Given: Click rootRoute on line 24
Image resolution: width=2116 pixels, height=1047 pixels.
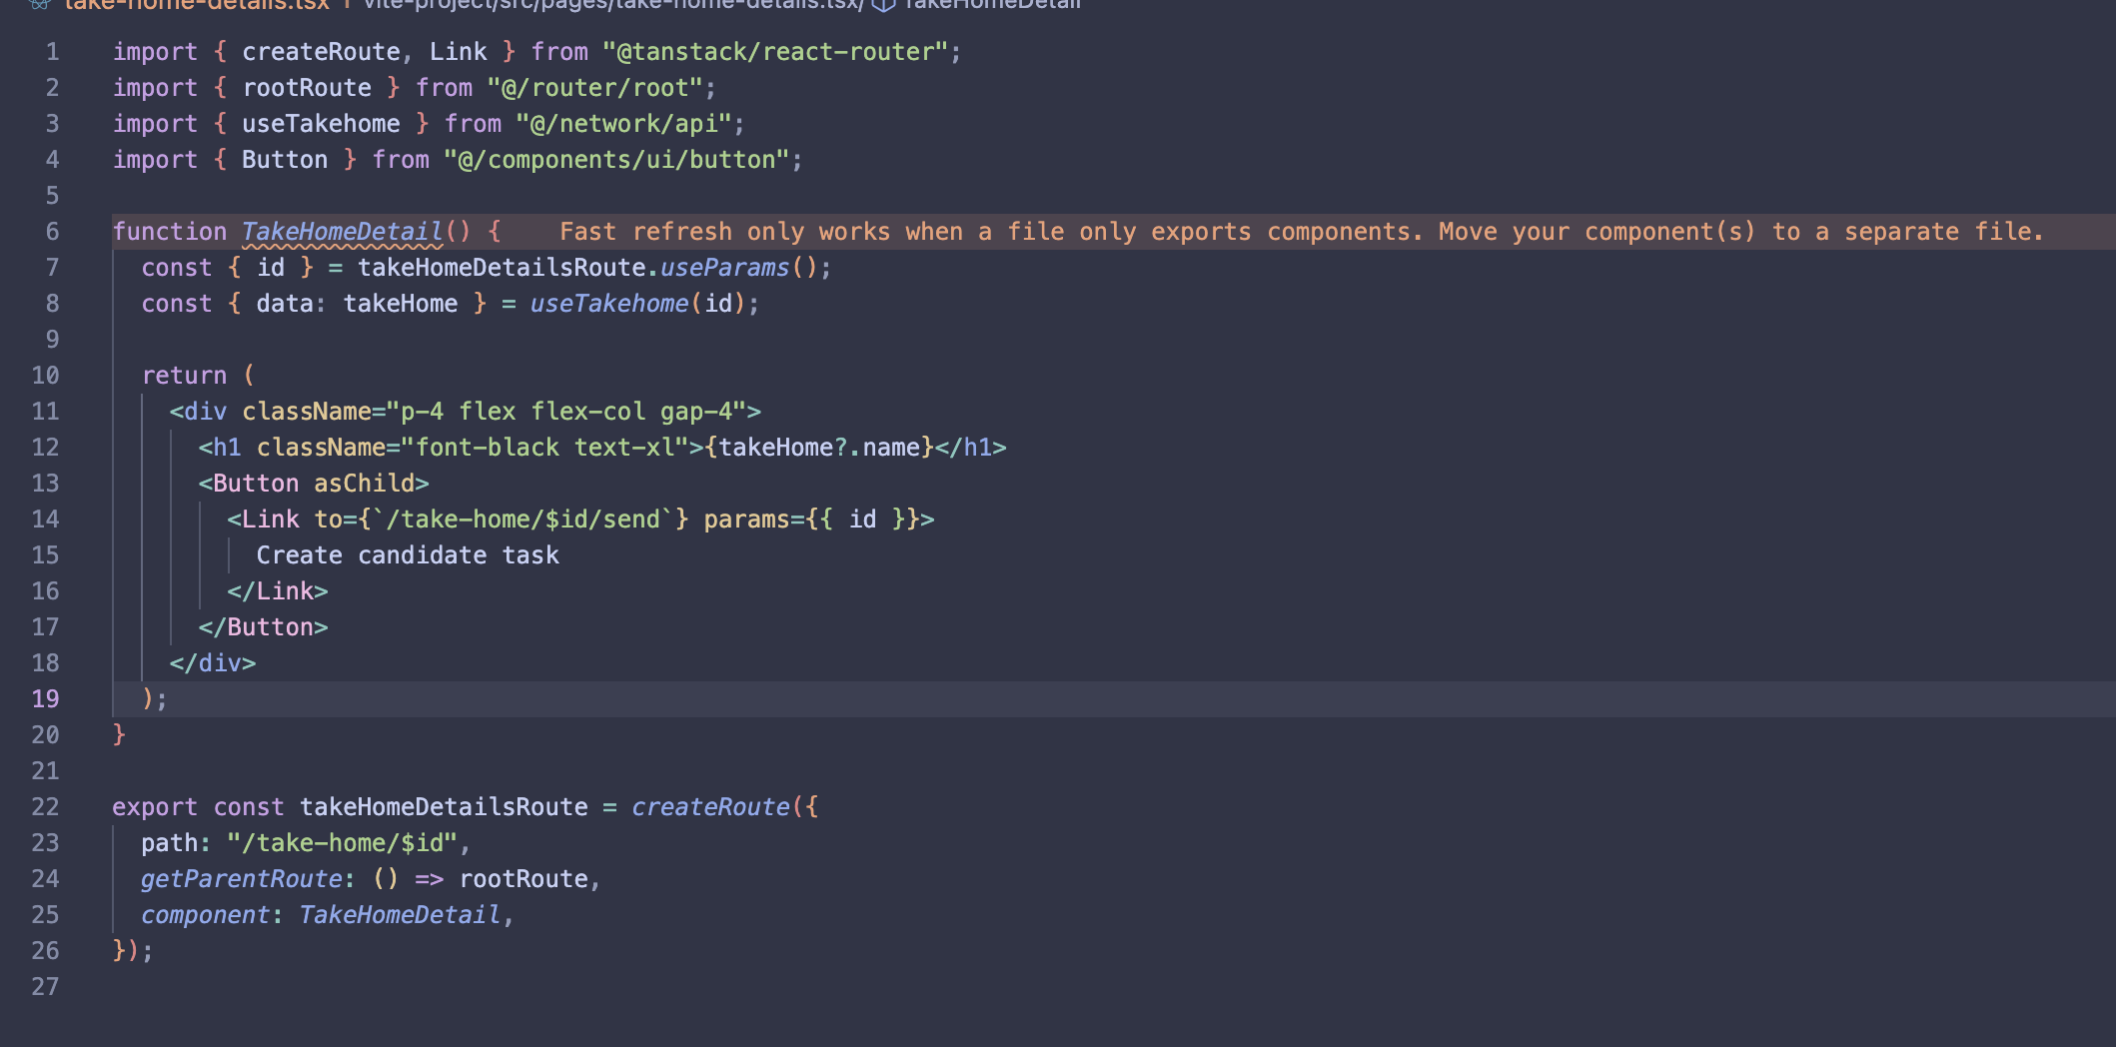Looking at the screenshot, I should click(524, 879).
